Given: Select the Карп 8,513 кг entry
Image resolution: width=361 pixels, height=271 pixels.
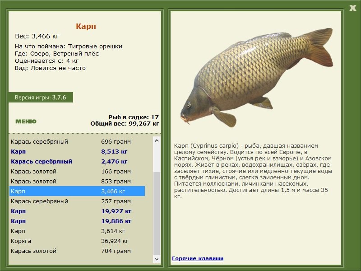Looking at the screenshot, I should (x=77, y=152).
